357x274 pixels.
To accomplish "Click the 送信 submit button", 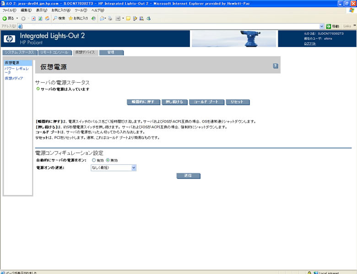I will point(188,176).
